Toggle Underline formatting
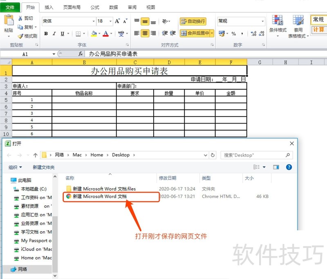The height and width of the screenshot is (279, 327). tap(63, 34)
